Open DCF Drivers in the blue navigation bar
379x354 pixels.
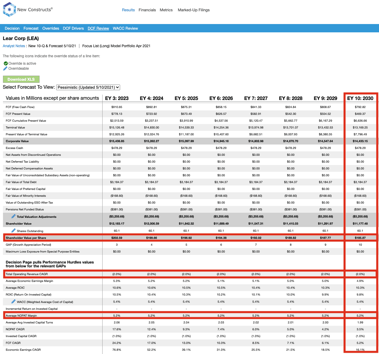73,28
